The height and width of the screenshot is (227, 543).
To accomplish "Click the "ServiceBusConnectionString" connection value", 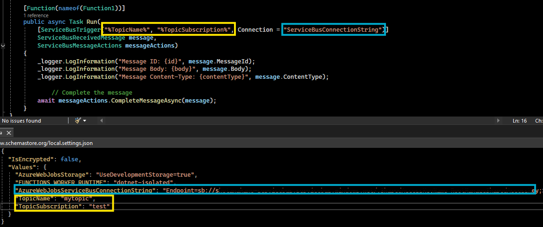I will pos(334,30).
